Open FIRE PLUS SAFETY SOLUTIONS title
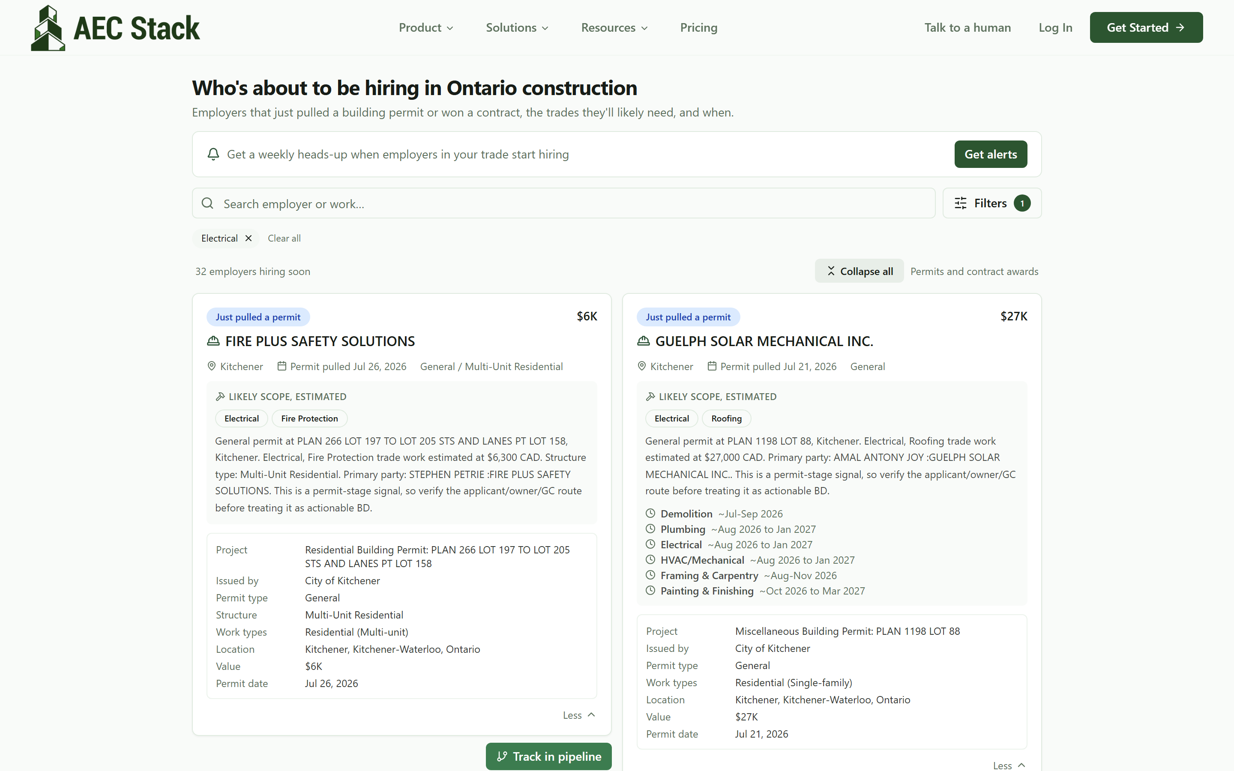 (x=320, y=341)
